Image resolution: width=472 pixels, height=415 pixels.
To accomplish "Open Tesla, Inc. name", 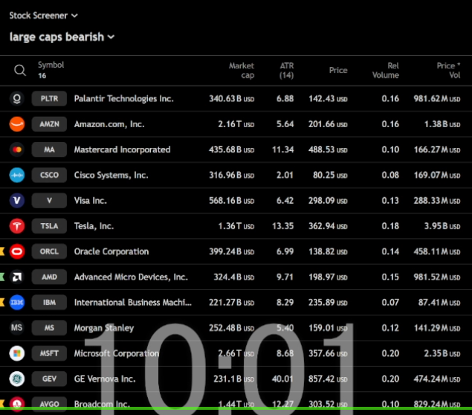I will (94, 226).
